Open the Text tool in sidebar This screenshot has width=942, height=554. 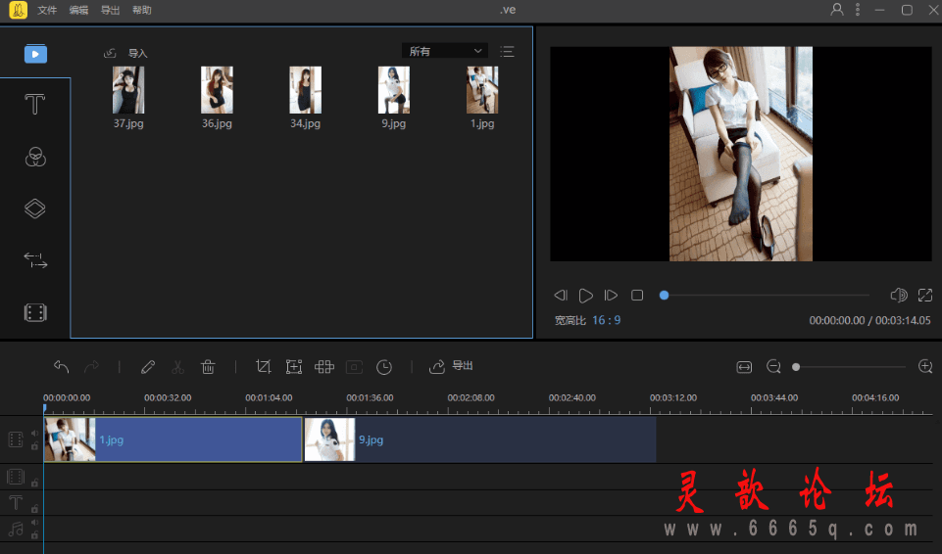[x=35, y=105]
